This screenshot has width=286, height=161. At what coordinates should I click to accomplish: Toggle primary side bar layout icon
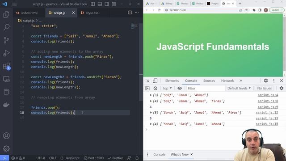point(93,4)
